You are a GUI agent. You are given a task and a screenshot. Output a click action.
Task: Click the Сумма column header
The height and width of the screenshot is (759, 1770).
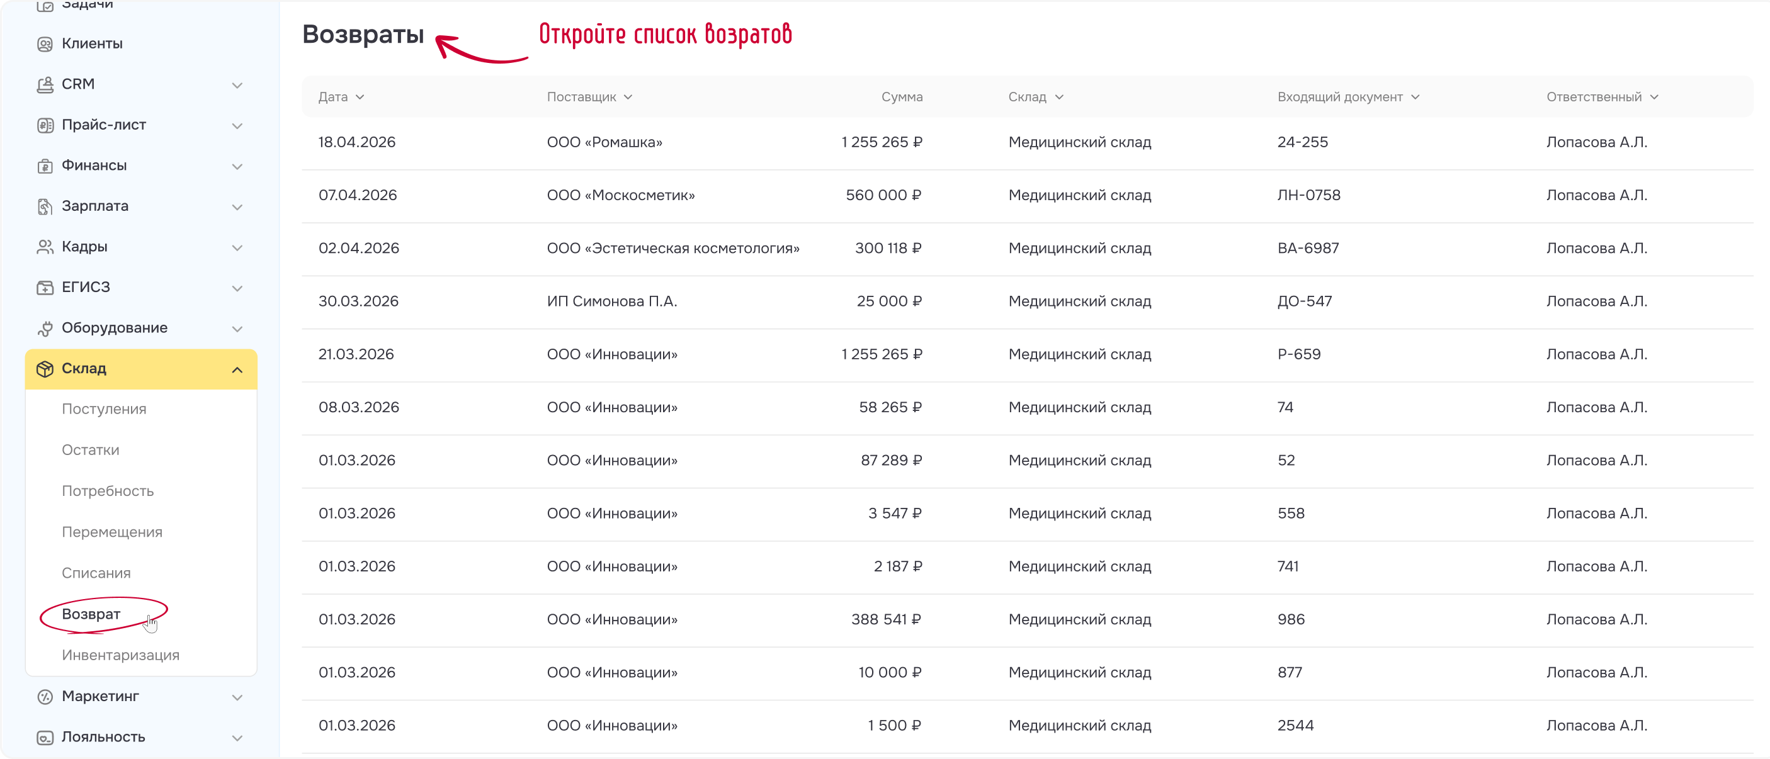click(902, 97)
